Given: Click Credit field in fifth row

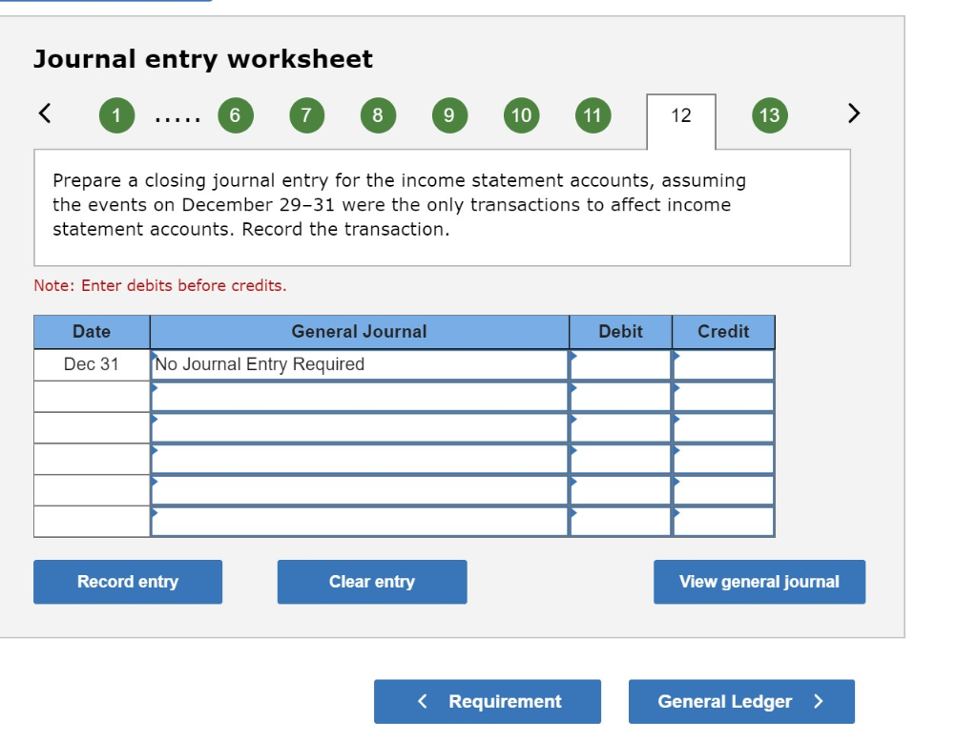Looking at the screenshot, I should pyautogui.click(x=723, y=489).
